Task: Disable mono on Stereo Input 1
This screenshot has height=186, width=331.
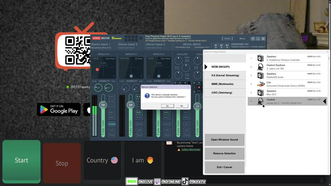Action: (112, 124)
